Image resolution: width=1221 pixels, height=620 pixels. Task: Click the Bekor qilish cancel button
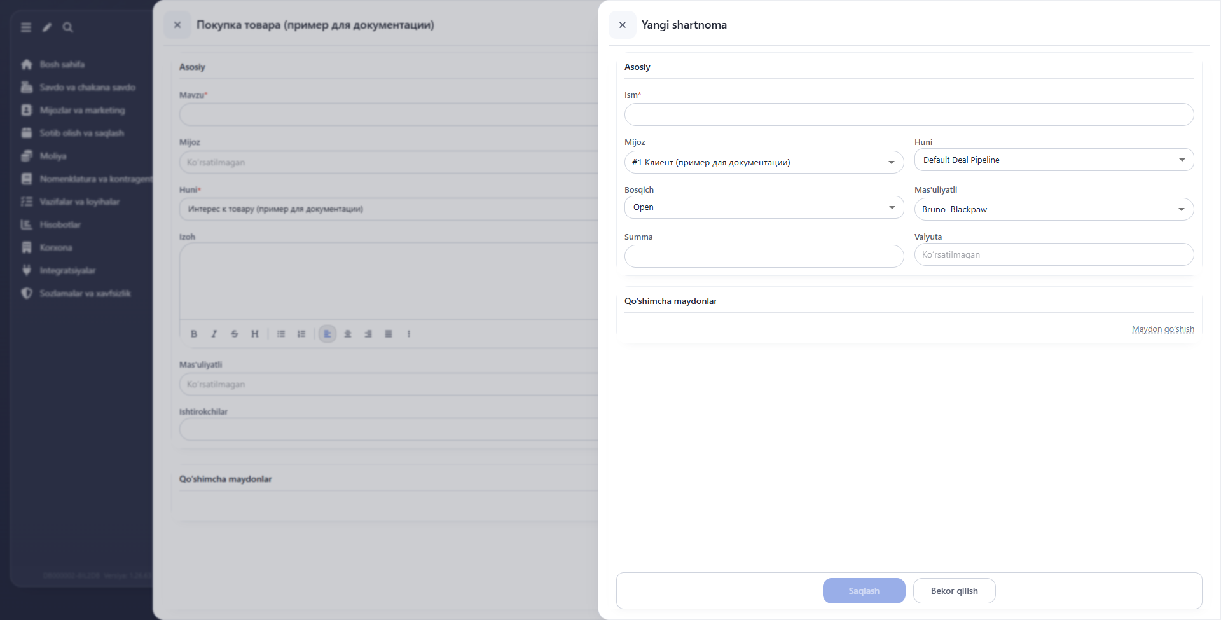pos(954,591)
